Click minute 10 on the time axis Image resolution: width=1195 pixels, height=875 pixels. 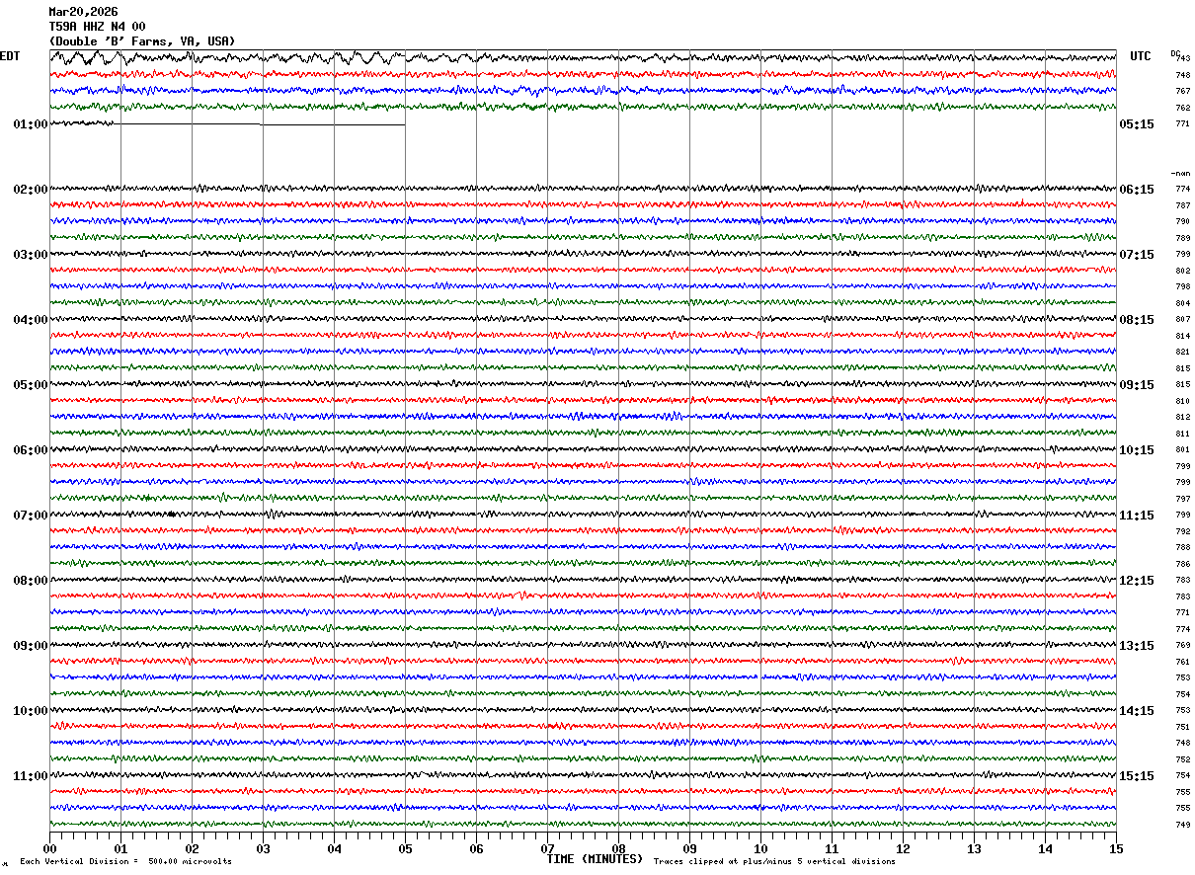[x=760, y=849]
